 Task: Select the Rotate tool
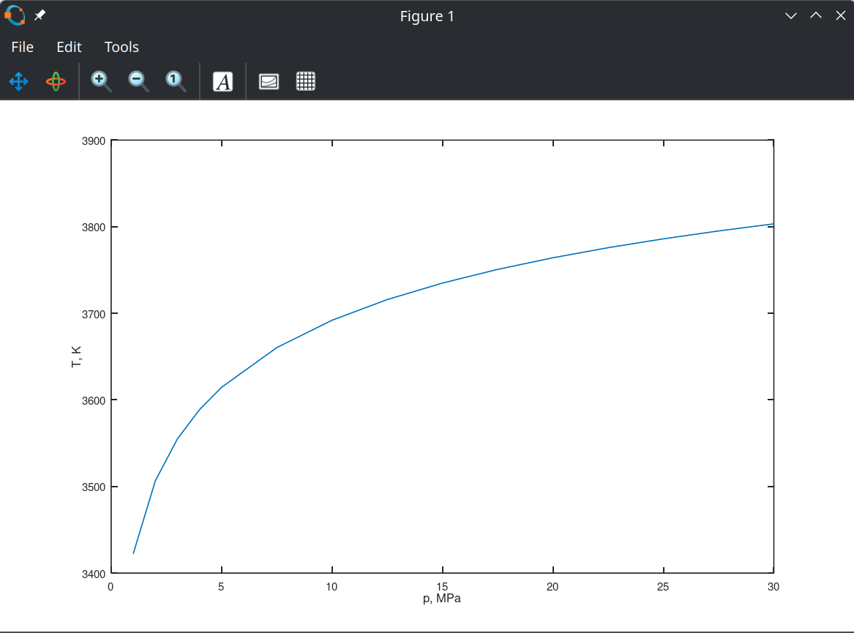56,81
